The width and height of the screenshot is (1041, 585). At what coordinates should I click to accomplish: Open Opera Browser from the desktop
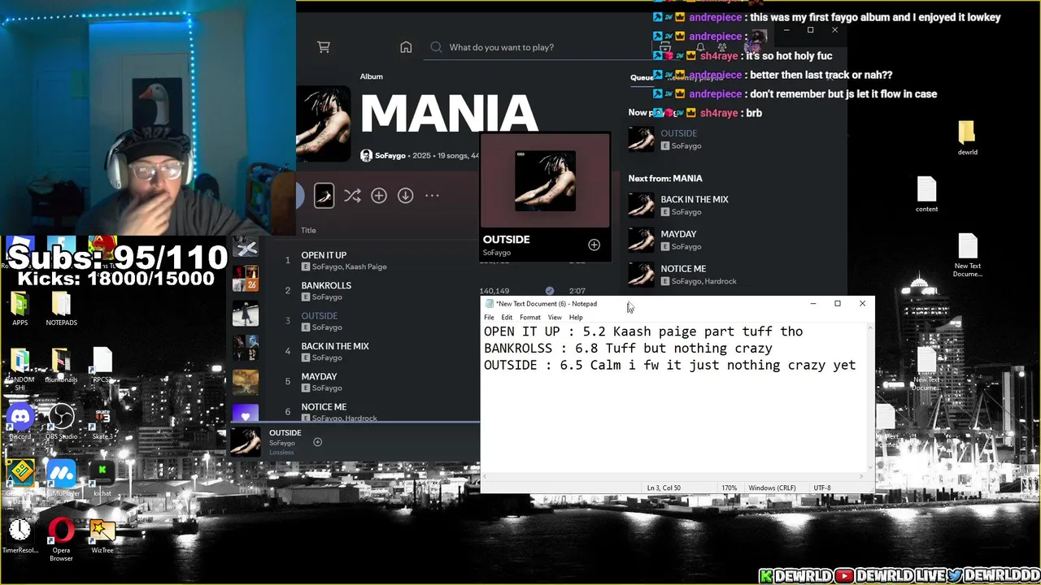pyautogui.click(x=61, y=539)
